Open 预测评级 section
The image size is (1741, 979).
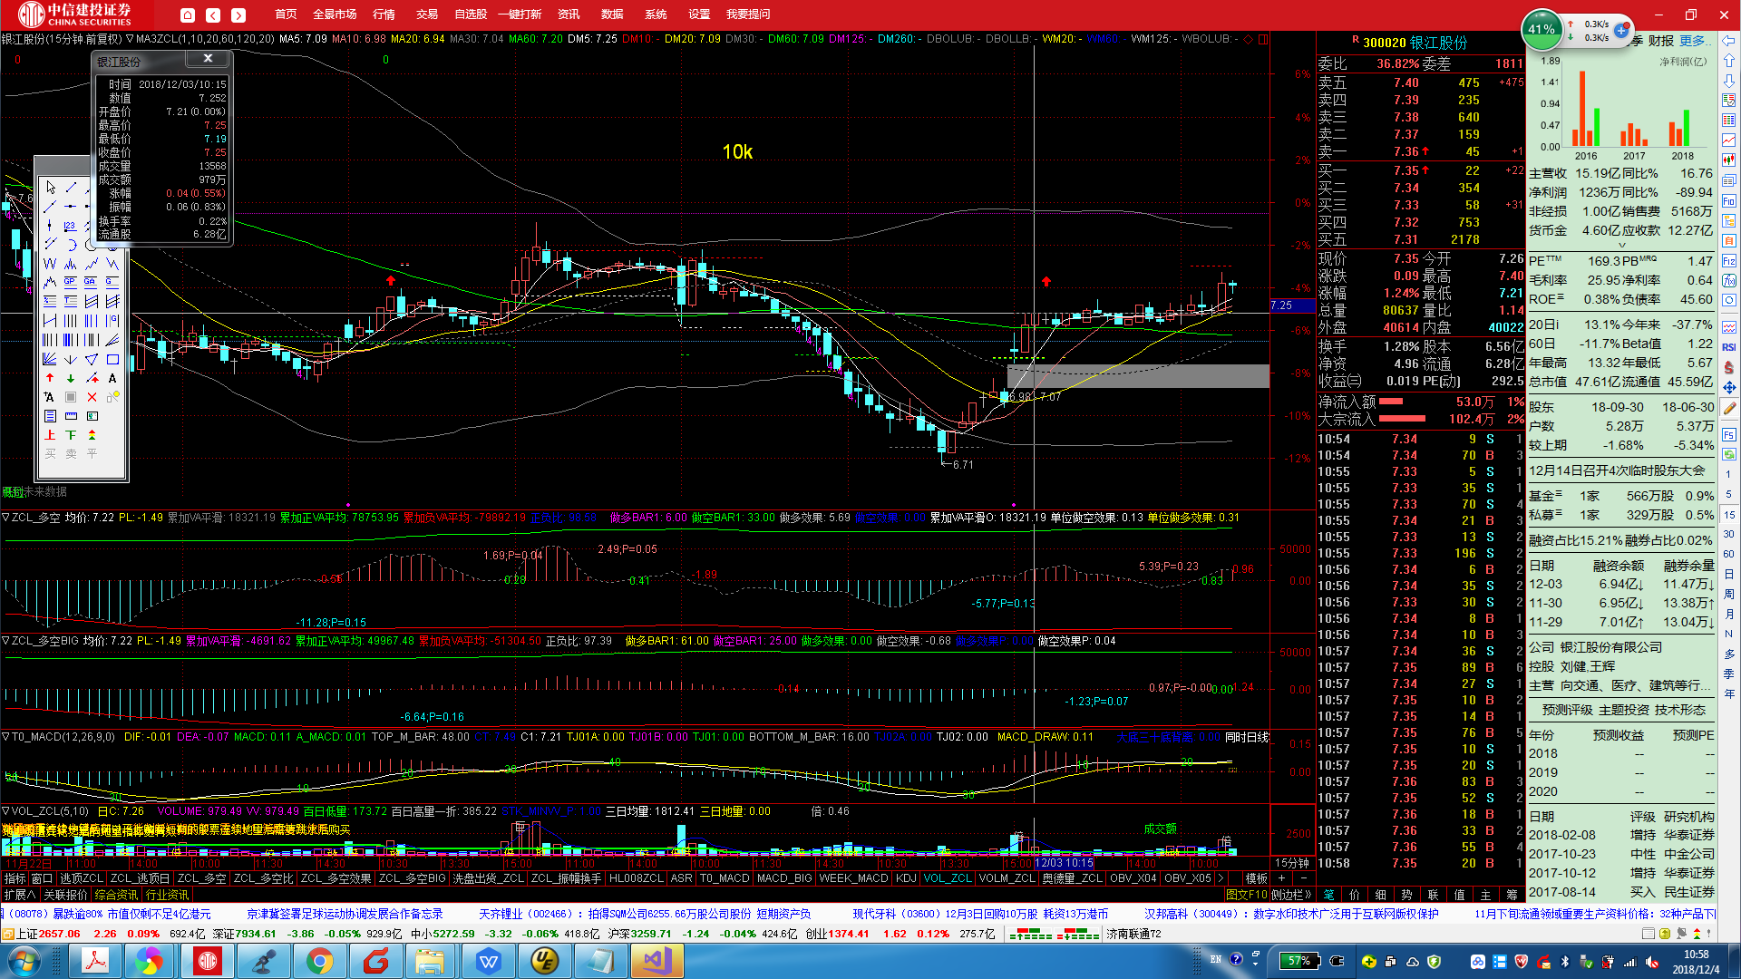[1568, 710]
